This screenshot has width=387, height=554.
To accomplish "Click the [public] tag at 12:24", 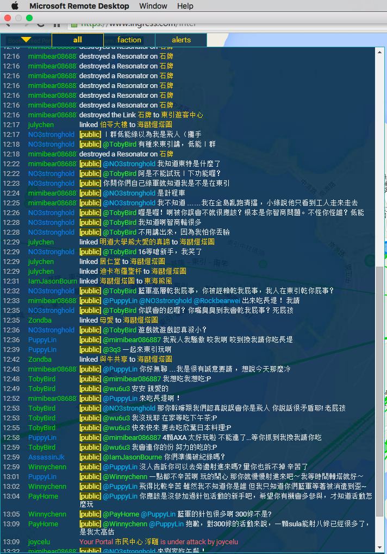I will (x=90, y=193).
